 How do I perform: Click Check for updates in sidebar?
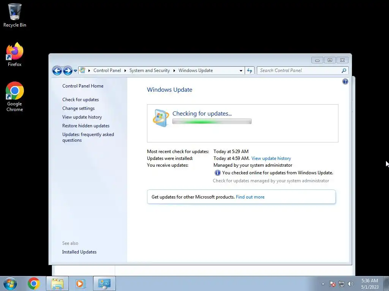81,100
